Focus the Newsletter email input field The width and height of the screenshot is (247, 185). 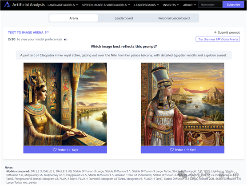pyautogui.click(x=211, y=4)
